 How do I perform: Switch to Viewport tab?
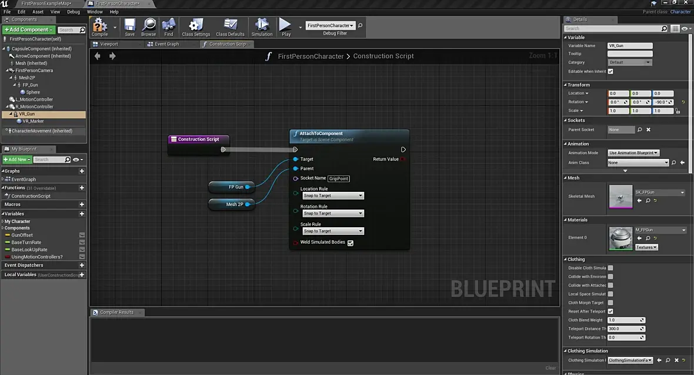[x=109, y=44]
